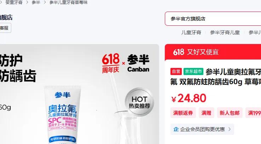Image resolution: width=261 pixels, height=144 pixels.
Task: Open the blue 企 enterprise member icon
Action: [x=176, y=129]
